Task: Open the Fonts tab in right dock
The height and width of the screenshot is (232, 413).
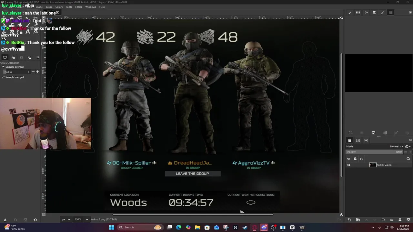Action: point(366,13)
